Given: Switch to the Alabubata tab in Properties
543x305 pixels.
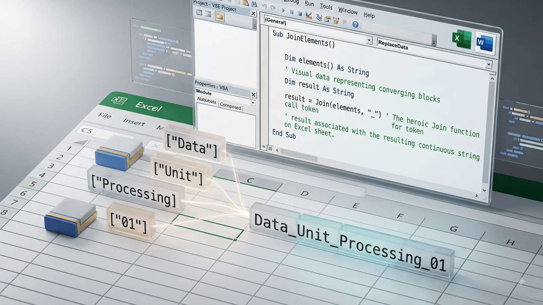Looking at the screenshot, I should 207,100.
